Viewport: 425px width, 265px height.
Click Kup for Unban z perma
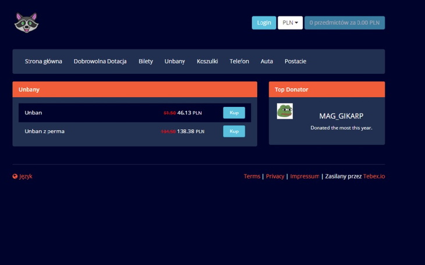coord(233,131)
